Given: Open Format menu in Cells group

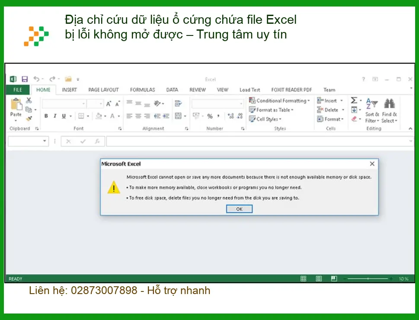Looking at the screenshot, I should point(330,119).
